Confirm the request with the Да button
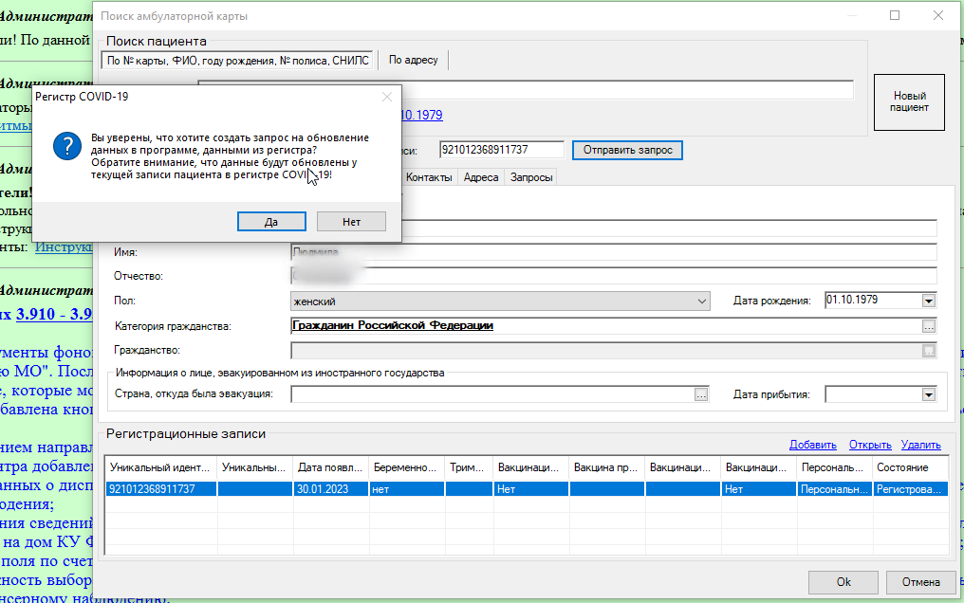 point(271,222)
